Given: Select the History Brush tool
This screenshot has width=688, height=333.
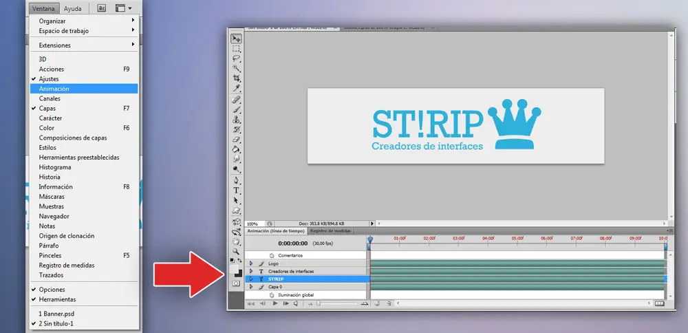Looking at the screenshot, I should click(x=237, y=129).
